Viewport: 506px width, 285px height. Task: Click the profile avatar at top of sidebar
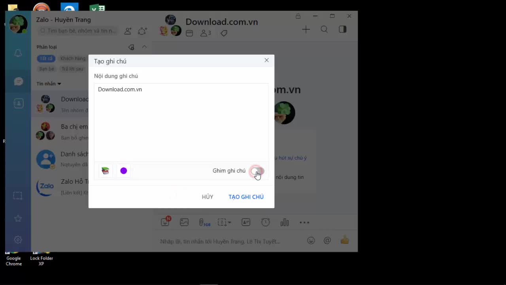point(18,24)
